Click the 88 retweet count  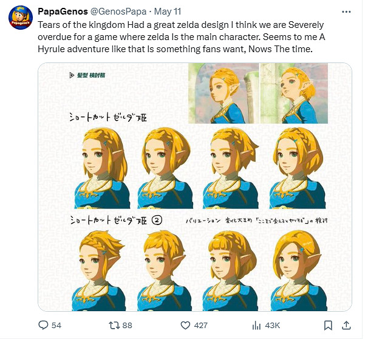pos(127,325)
